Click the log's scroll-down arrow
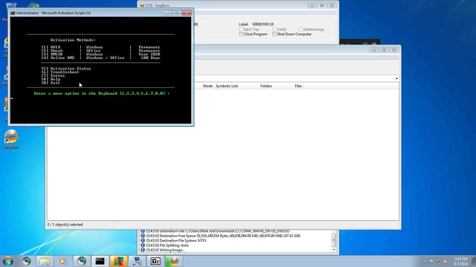The height and width of the screenshot is (267, 476). pyautogui.click(x=334, y=250)
